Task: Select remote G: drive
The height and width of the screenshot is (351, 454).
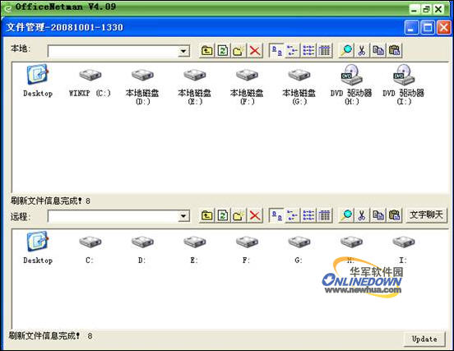Action: pos(299,249)
